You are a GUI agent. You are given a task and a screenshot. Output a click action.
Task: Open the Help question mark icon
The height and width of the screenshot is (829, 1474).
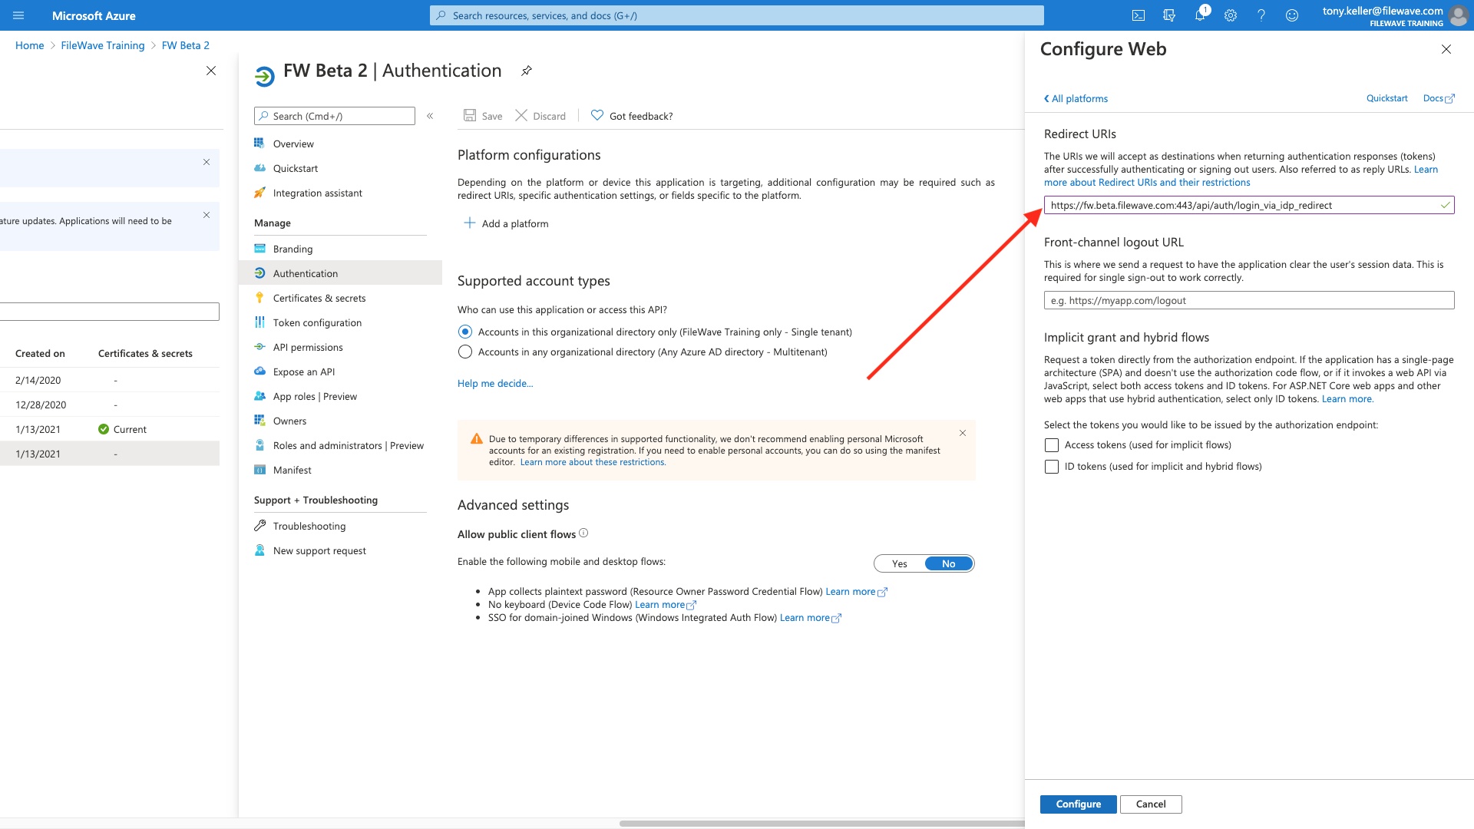(x=1261, y=15)
